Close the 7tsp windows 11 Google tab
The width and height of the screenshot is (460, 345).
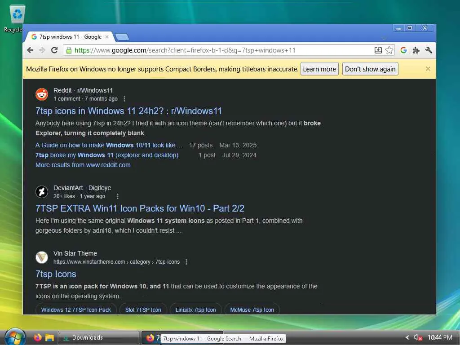click(x=107, y=37)
